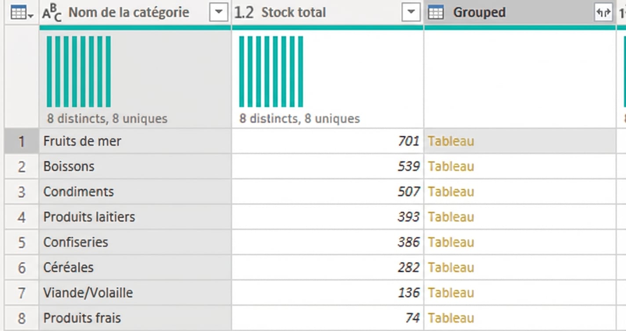Select the Grouped column header
This screenshot has width=626, height=331.
[520, 13]
